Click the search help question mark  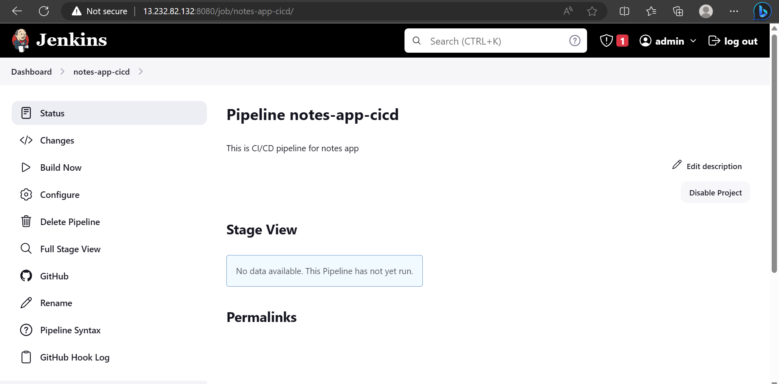pyautogui.click(x=575, y=41)
